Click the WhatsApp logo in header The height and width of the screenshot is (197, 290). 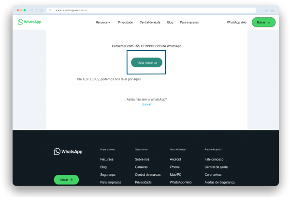point(29,22)
